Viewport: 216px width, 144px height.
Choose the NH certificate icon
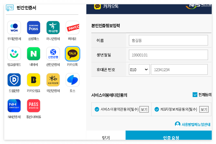[x=14, y=106]
